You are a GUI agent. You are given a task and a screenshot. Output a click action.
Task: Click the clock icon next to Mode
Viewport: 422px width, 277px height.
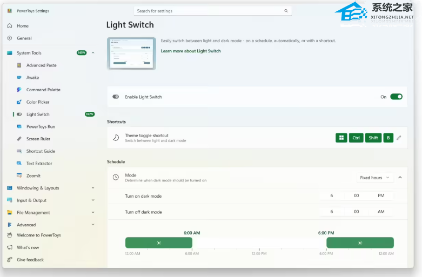(116, 177)
